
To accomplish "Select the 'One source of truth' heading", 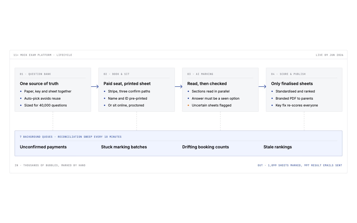I will [x=39, y=84].
